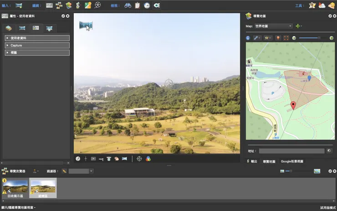Click the compass icon below the viewer
The height and width of the screenshot is (211, 337).
[x=78, y=159]
